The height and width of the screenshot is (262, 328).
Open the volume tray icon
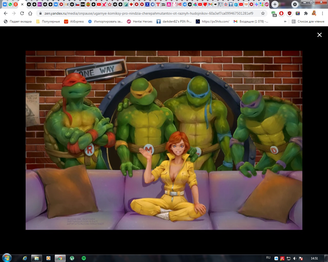[x=295, y=258]
